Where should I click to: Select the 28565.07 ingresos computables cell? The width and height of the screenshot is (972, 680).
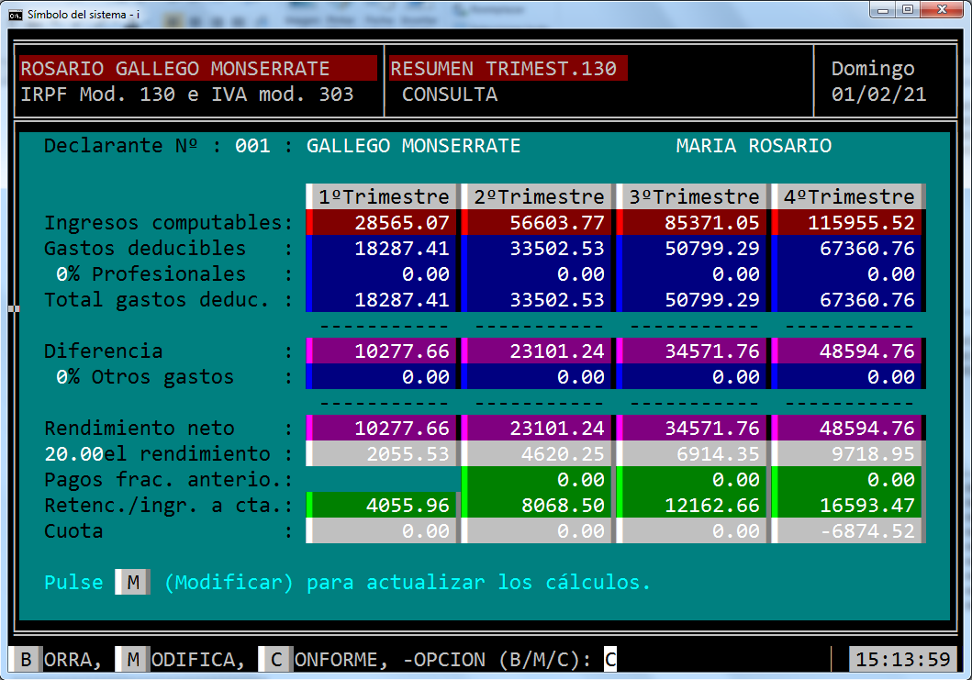pyautogui.click(x=383, y=222)
